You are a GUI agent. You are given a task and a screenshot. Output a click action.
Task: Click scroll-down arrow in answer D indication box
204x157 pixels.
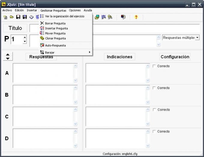point(148,146)
